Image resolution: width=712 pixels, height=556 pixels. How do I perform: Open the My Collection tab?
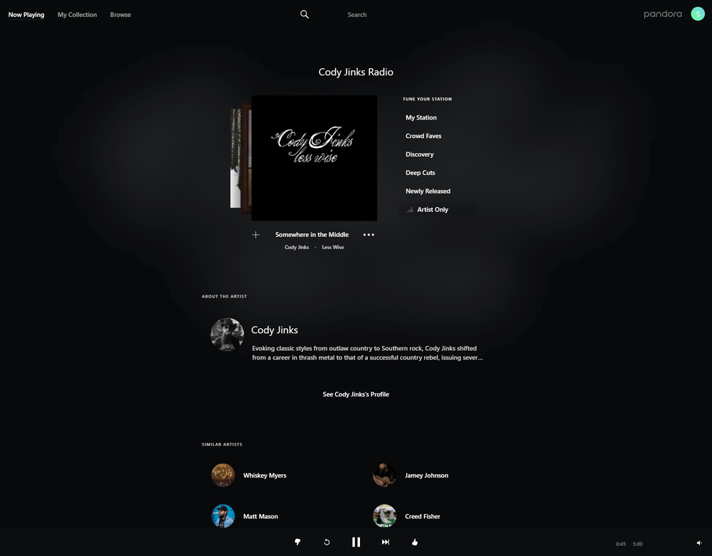[x=77, y=14]
